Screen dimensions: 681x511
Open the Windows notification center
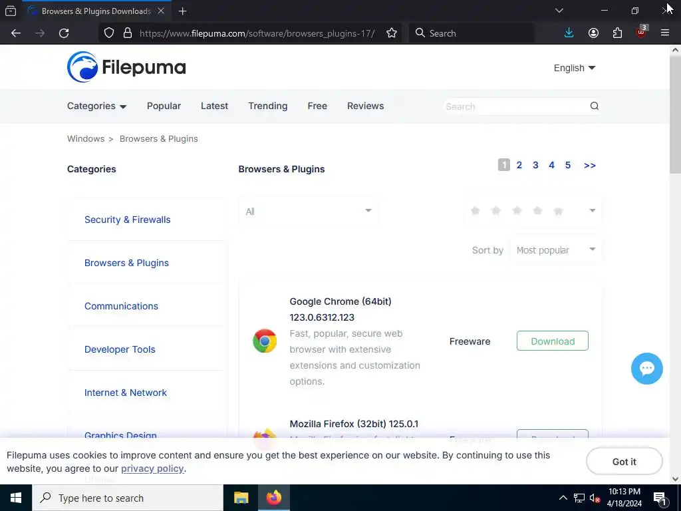(660, 498)
